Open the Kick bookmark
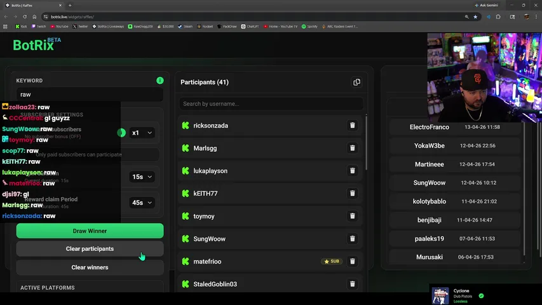This screenshot has width=542, height=305. point(21,26)
